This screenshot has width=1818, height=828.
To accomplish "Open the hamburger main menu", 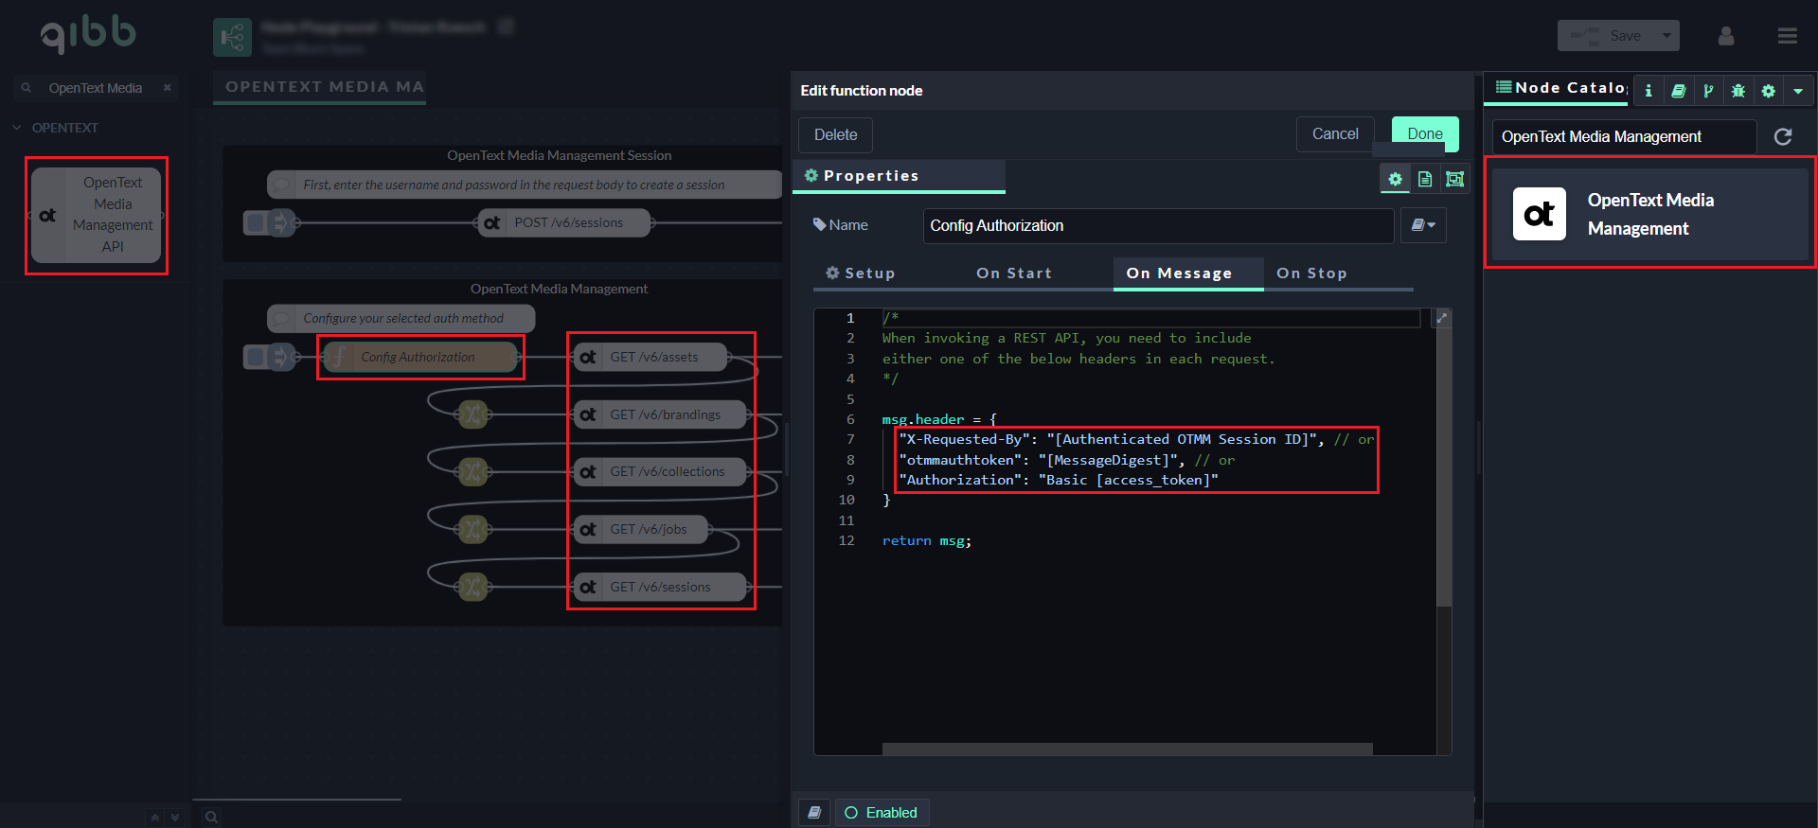I will 1787,36.
